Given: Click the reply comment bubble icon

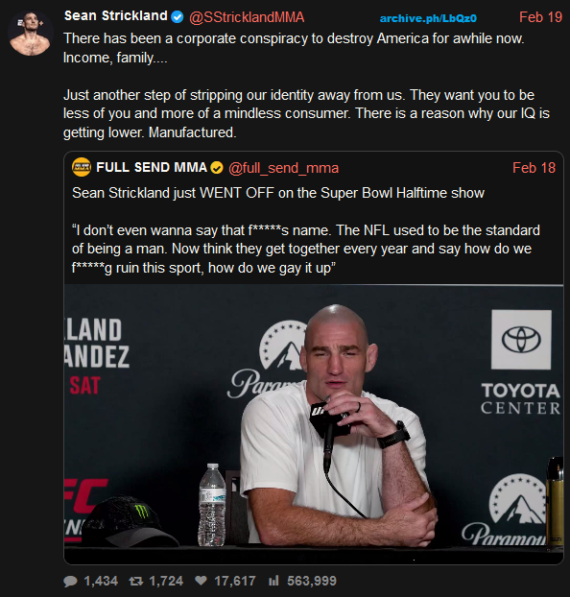Looking at the screenshot, I should coord(70,581).
